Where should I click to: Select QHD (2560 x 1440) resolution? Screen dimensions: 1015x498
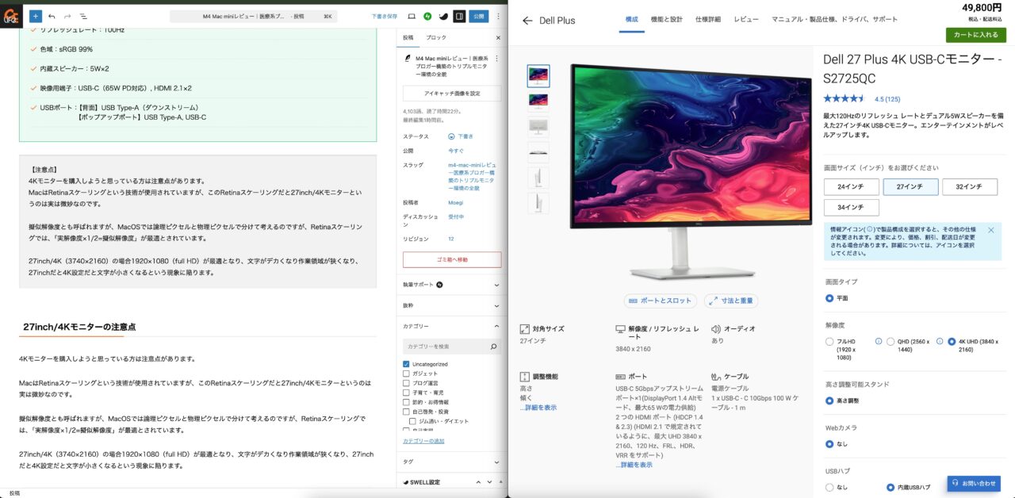[891, 342]
